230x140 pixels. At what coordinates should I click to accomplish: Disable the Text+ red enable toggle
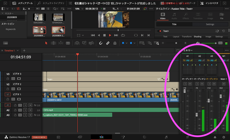click(160, 31)
